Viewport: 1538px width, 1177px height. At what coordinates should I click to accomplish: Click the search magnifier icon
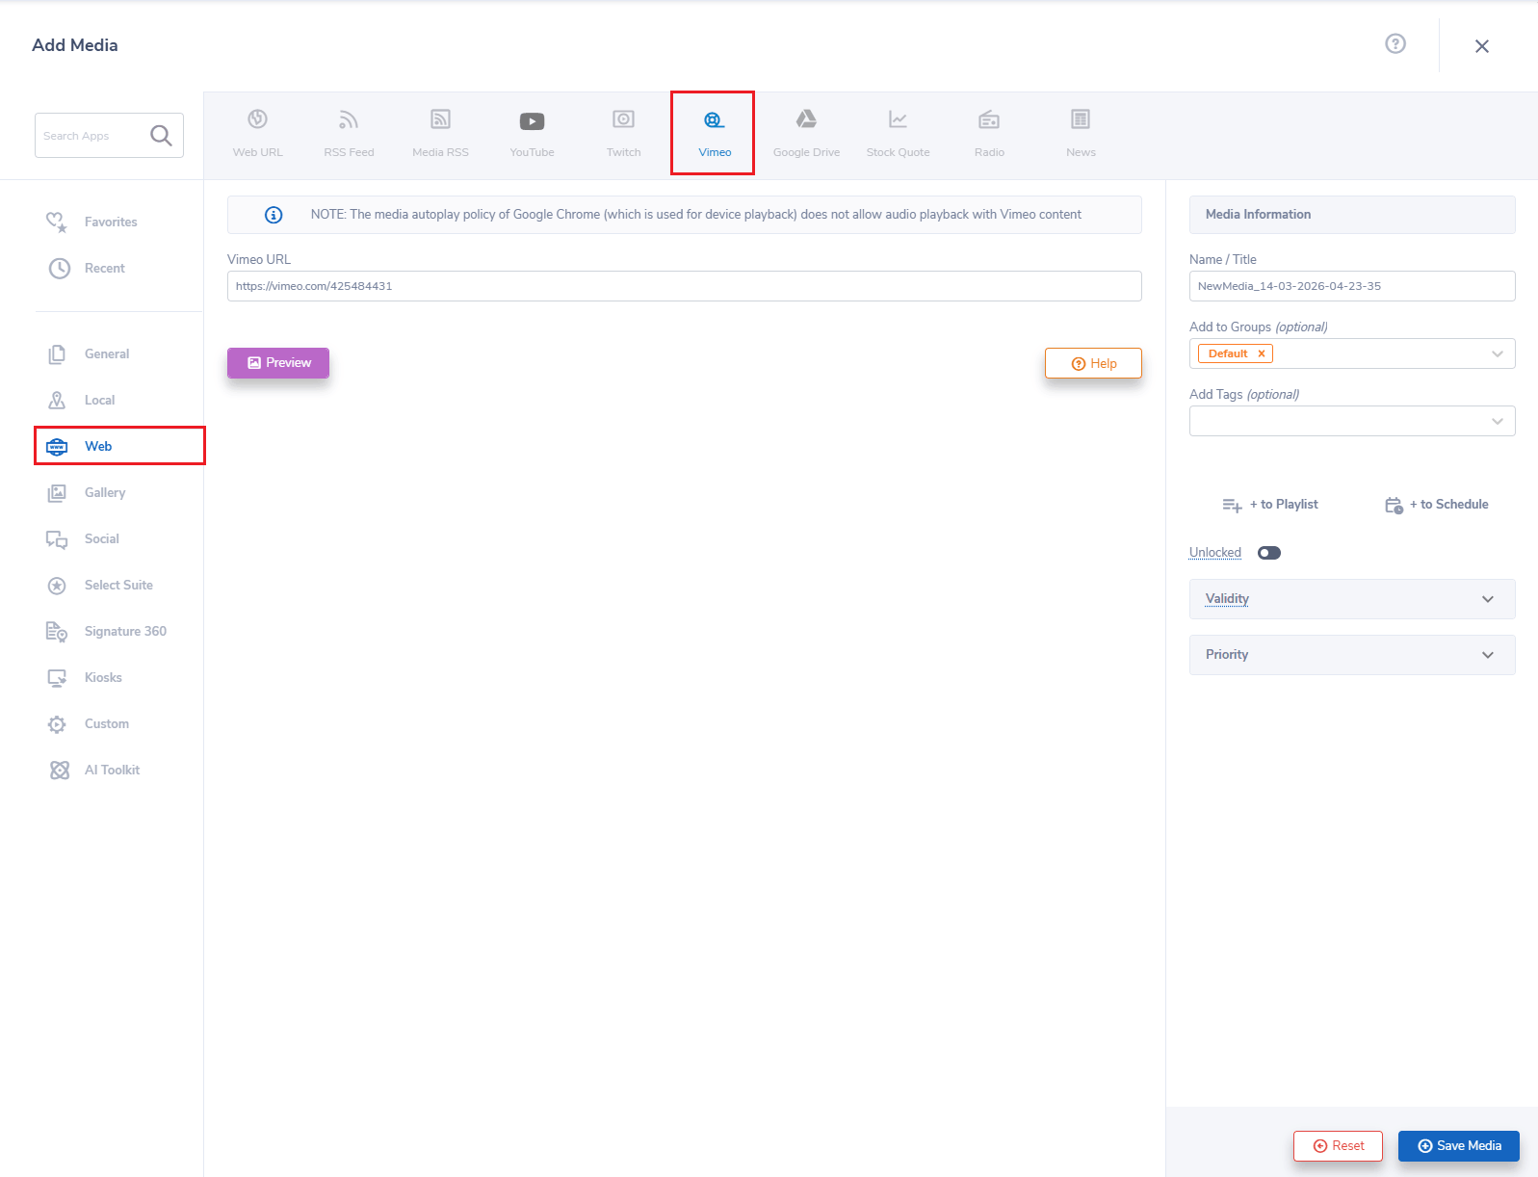(x=161, y=136)
